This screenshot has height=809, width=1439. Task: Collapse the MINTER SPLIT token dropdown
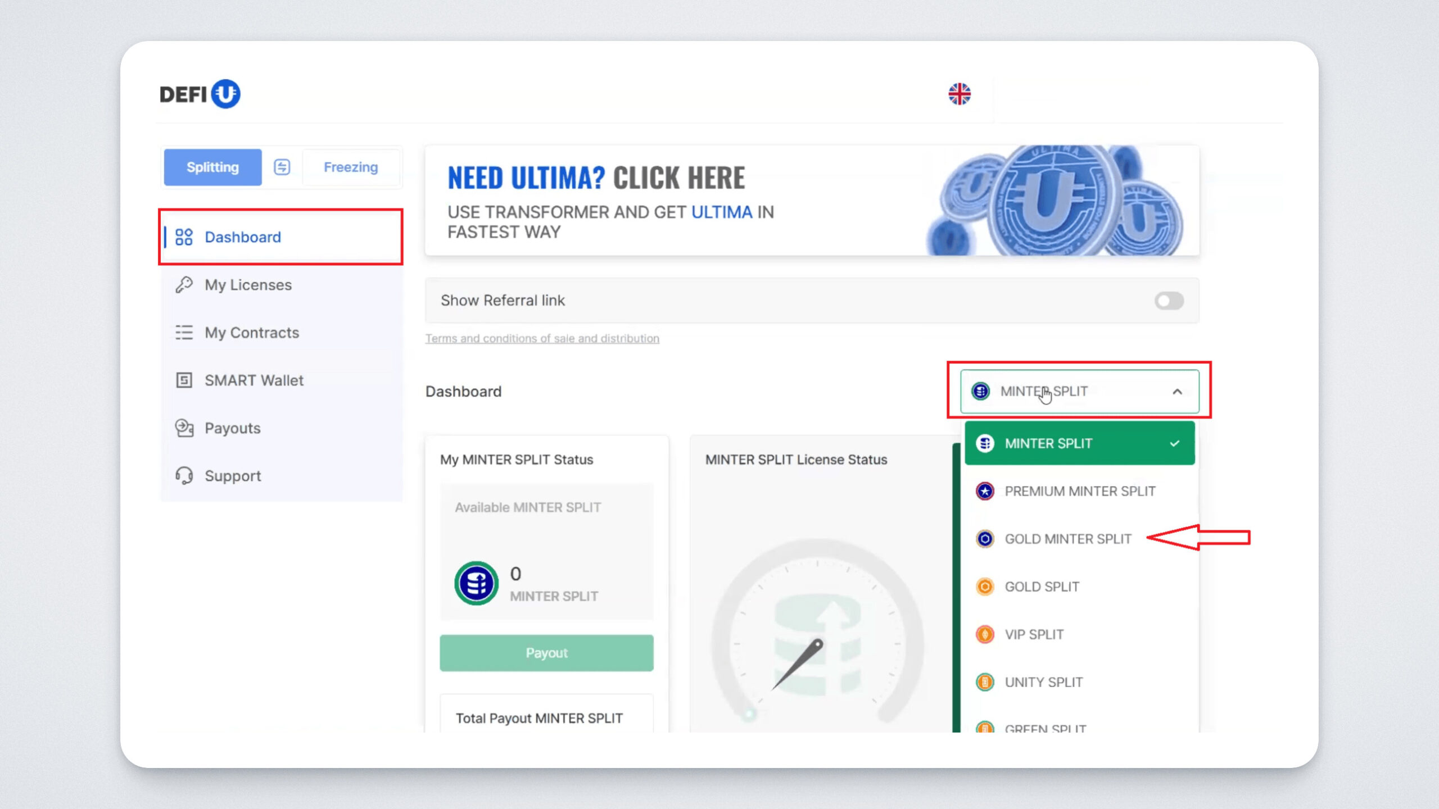tap(1176, 392)
